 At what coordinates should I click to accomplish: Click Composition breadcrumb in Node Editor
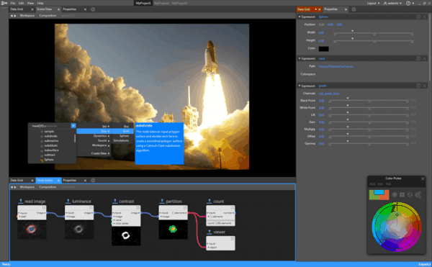(x=48, y=187)
